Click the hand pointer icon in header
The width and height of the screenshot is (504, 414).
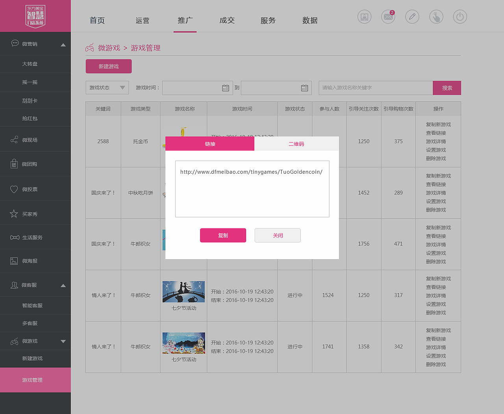[436, 17]
